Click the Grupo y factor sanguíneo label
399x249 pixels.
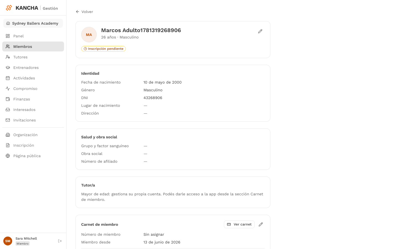click(105, 146)
